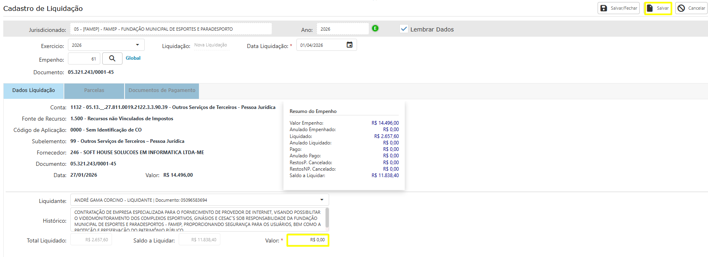Click the green E status badge
708x257 pixels.
click(x=375, y=28)
